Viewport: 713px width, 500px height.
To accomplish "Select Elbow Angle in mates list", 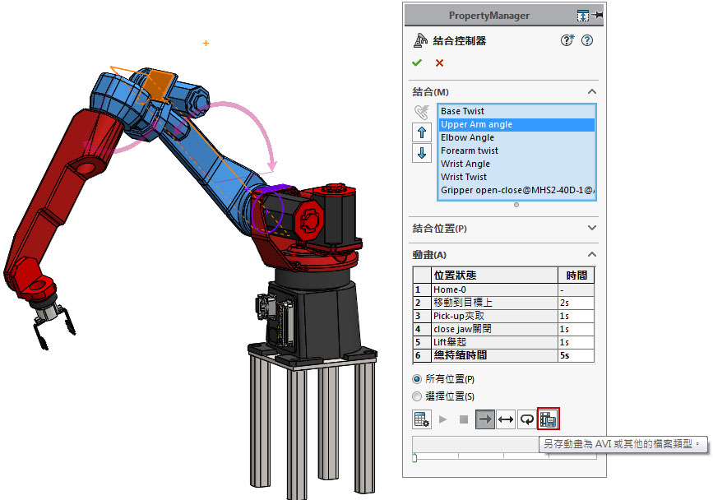I will 468,137.
